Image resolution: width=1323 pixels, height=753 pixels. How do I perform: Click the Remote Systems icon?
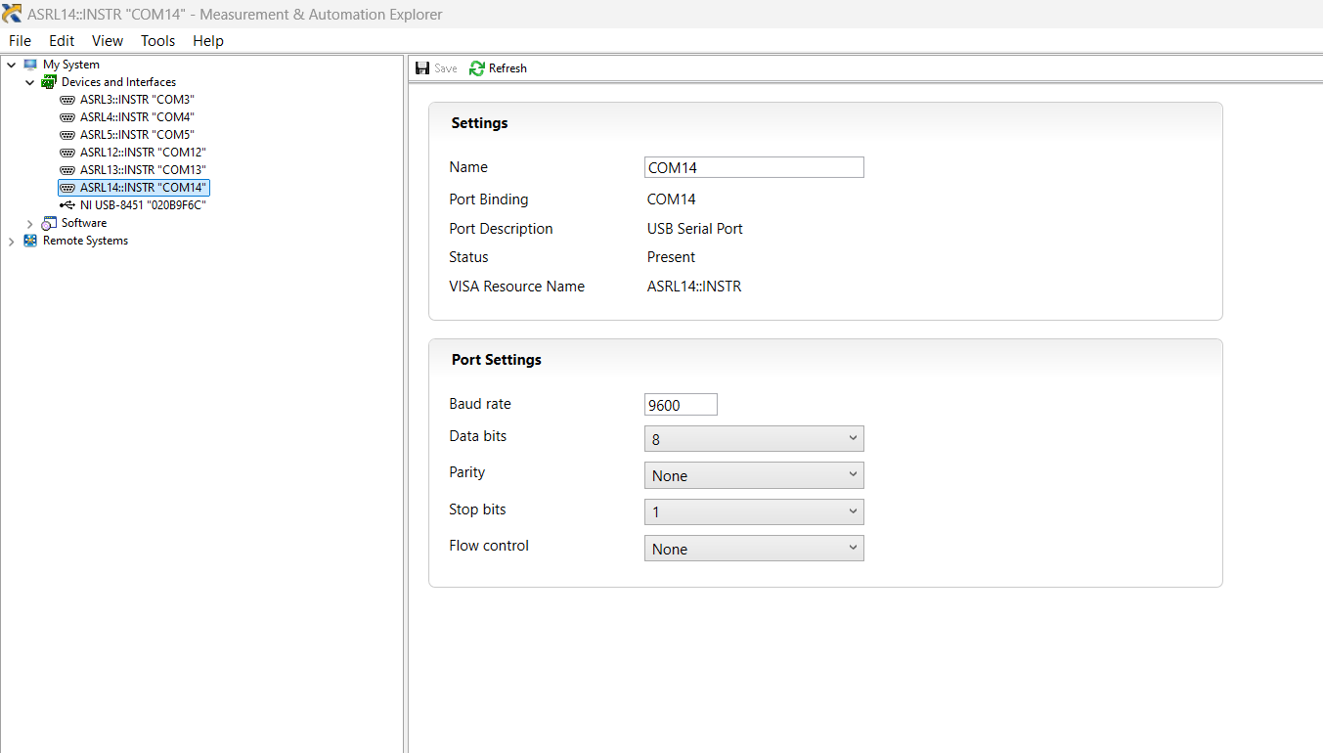pos(30,241)
